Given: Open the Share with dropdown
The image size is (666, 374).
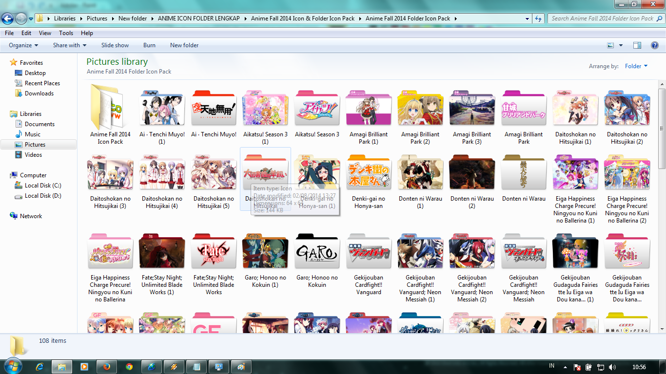Looking at the screenshot, I should 70,45.
